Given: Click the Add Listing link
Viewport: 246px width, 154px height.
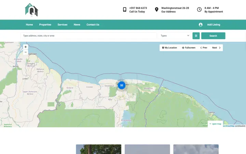Looking at the screenshot, I should pyautogui.click(x=214, y=25).
